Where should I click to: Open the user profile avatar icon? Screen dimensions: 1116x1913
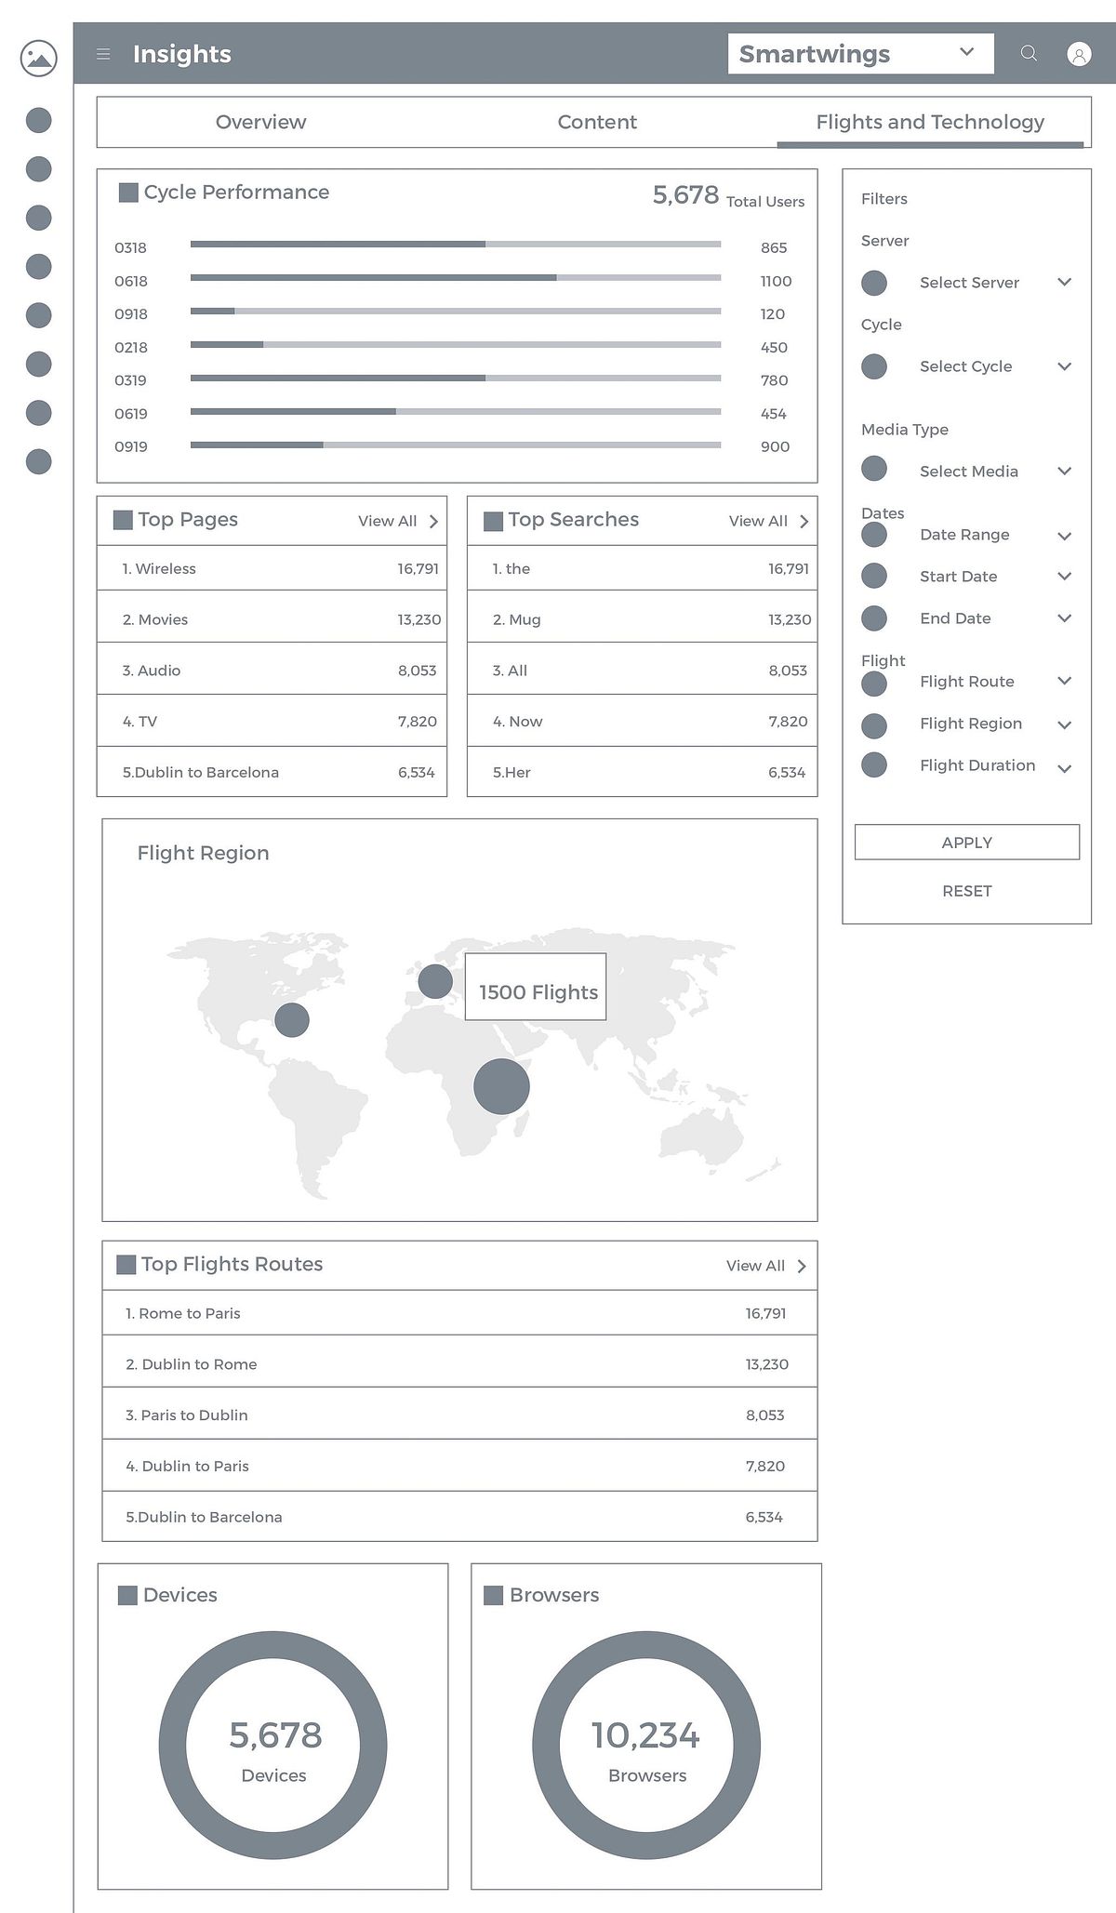tap(1079, 54)
